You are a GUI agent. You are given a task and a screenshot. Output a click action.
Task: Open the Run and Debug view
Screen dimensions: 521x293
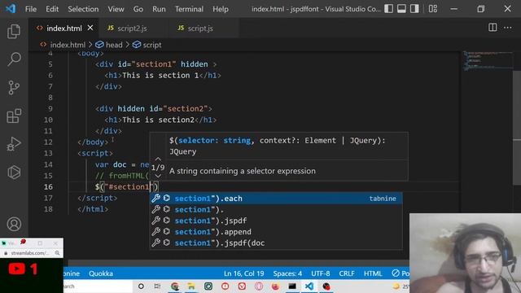[14, 144]
